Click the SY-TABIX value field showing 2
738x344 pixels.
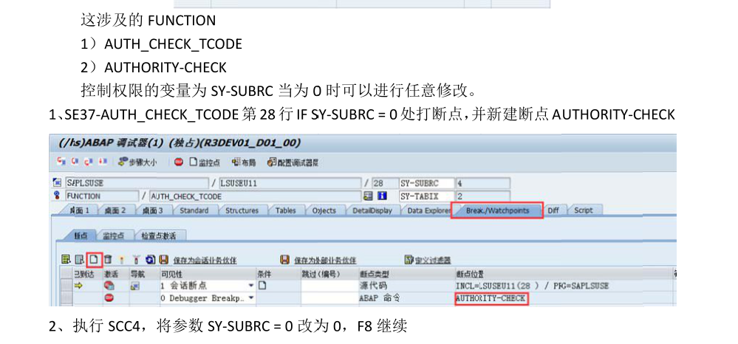click(482, 196)
